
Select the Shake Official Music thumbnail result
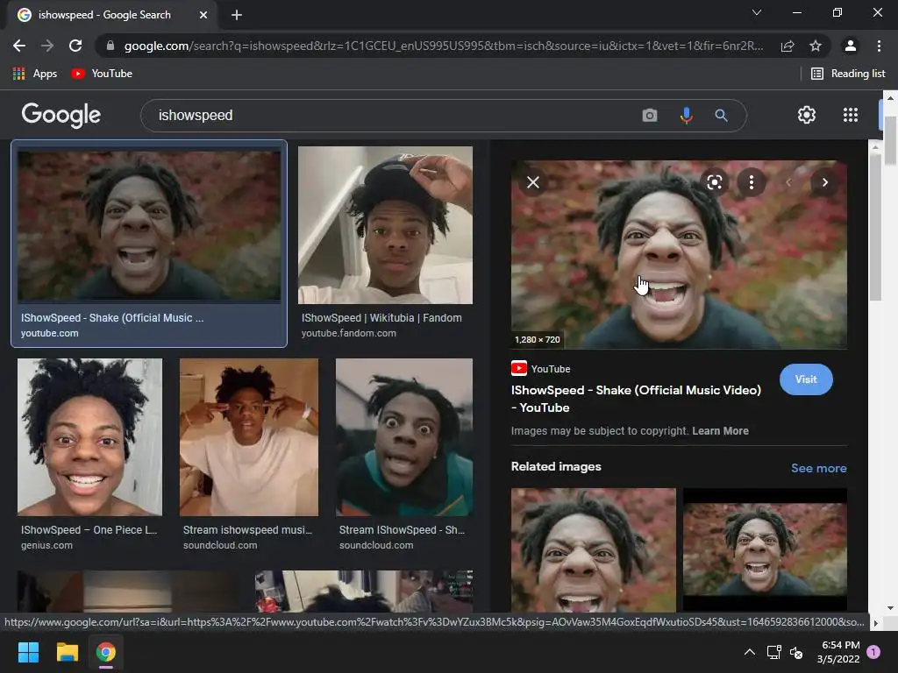(149, 226)
